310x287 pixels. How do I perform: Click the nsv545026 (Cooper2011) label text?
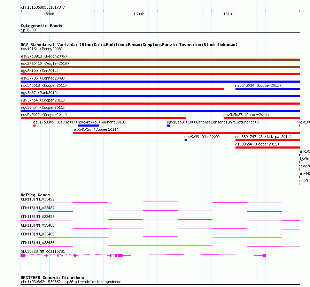tap(95, 129)
